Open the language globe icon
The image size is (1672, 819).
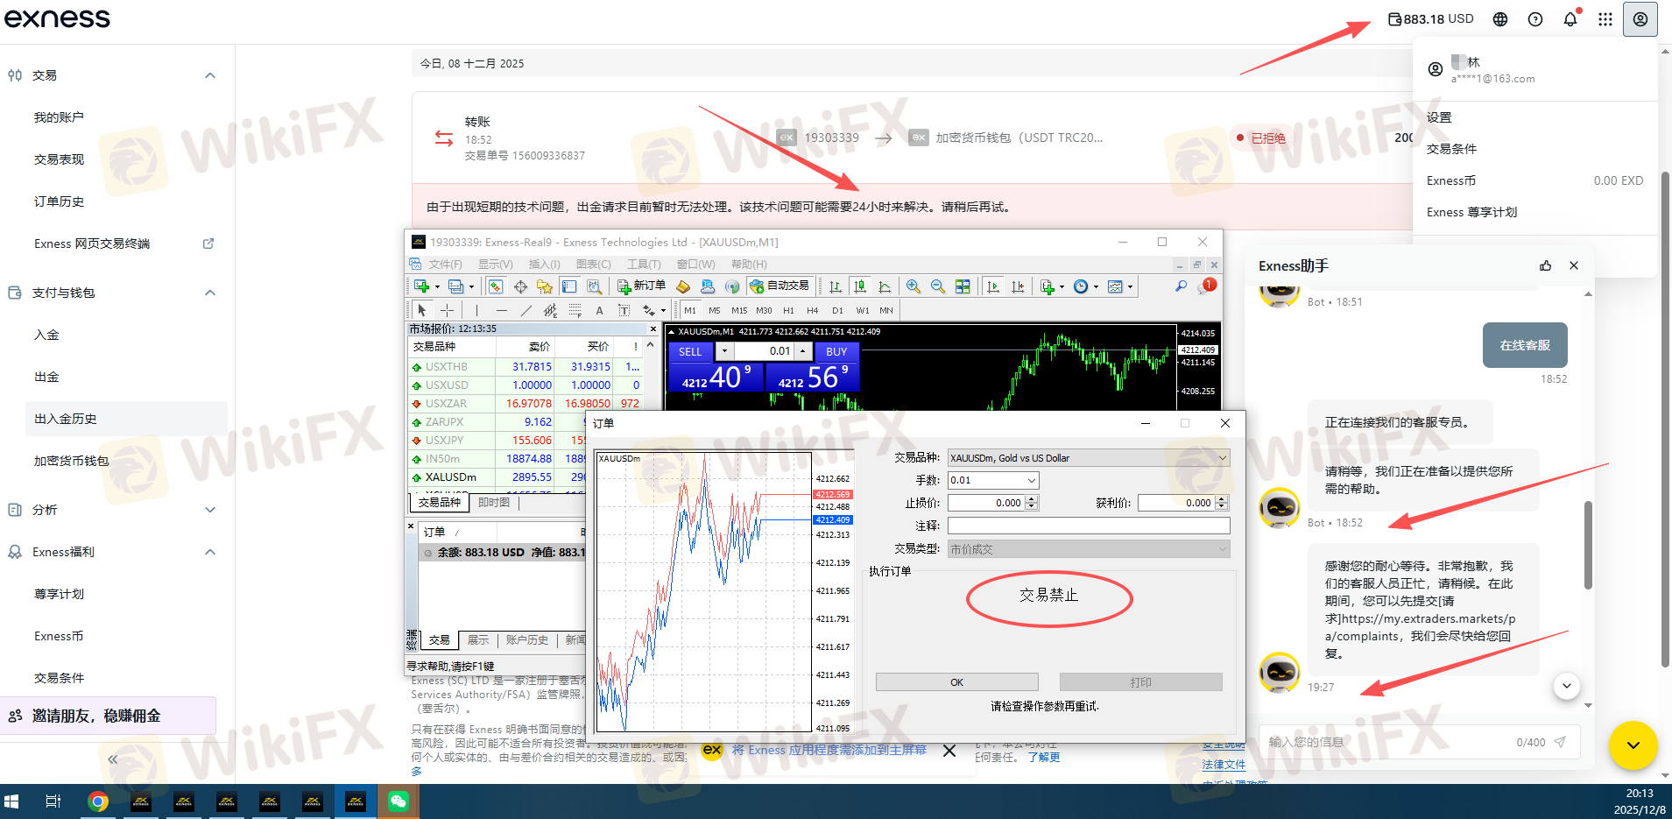1500,19
